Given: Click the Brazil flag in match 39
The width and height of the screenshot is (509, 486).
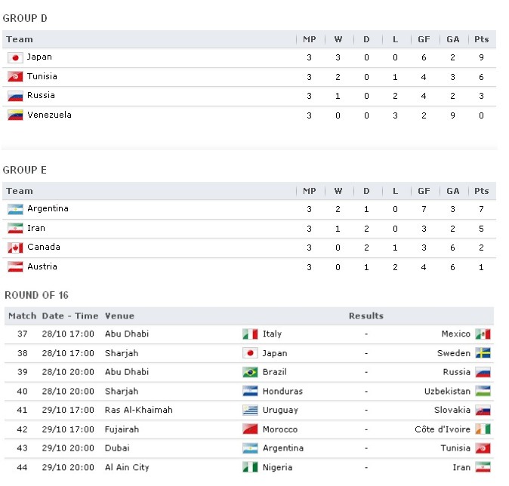Looking at the screenshot, I should pos(250,372).
